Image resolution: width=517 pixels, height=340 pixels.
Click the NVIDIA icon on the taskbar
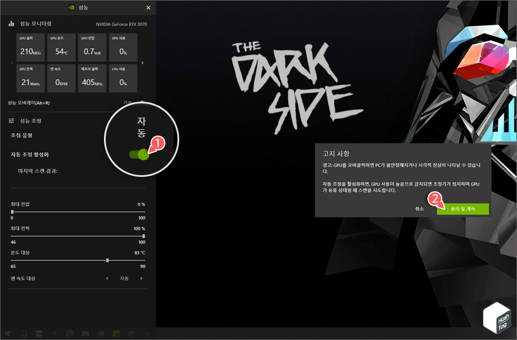[147, 334]
